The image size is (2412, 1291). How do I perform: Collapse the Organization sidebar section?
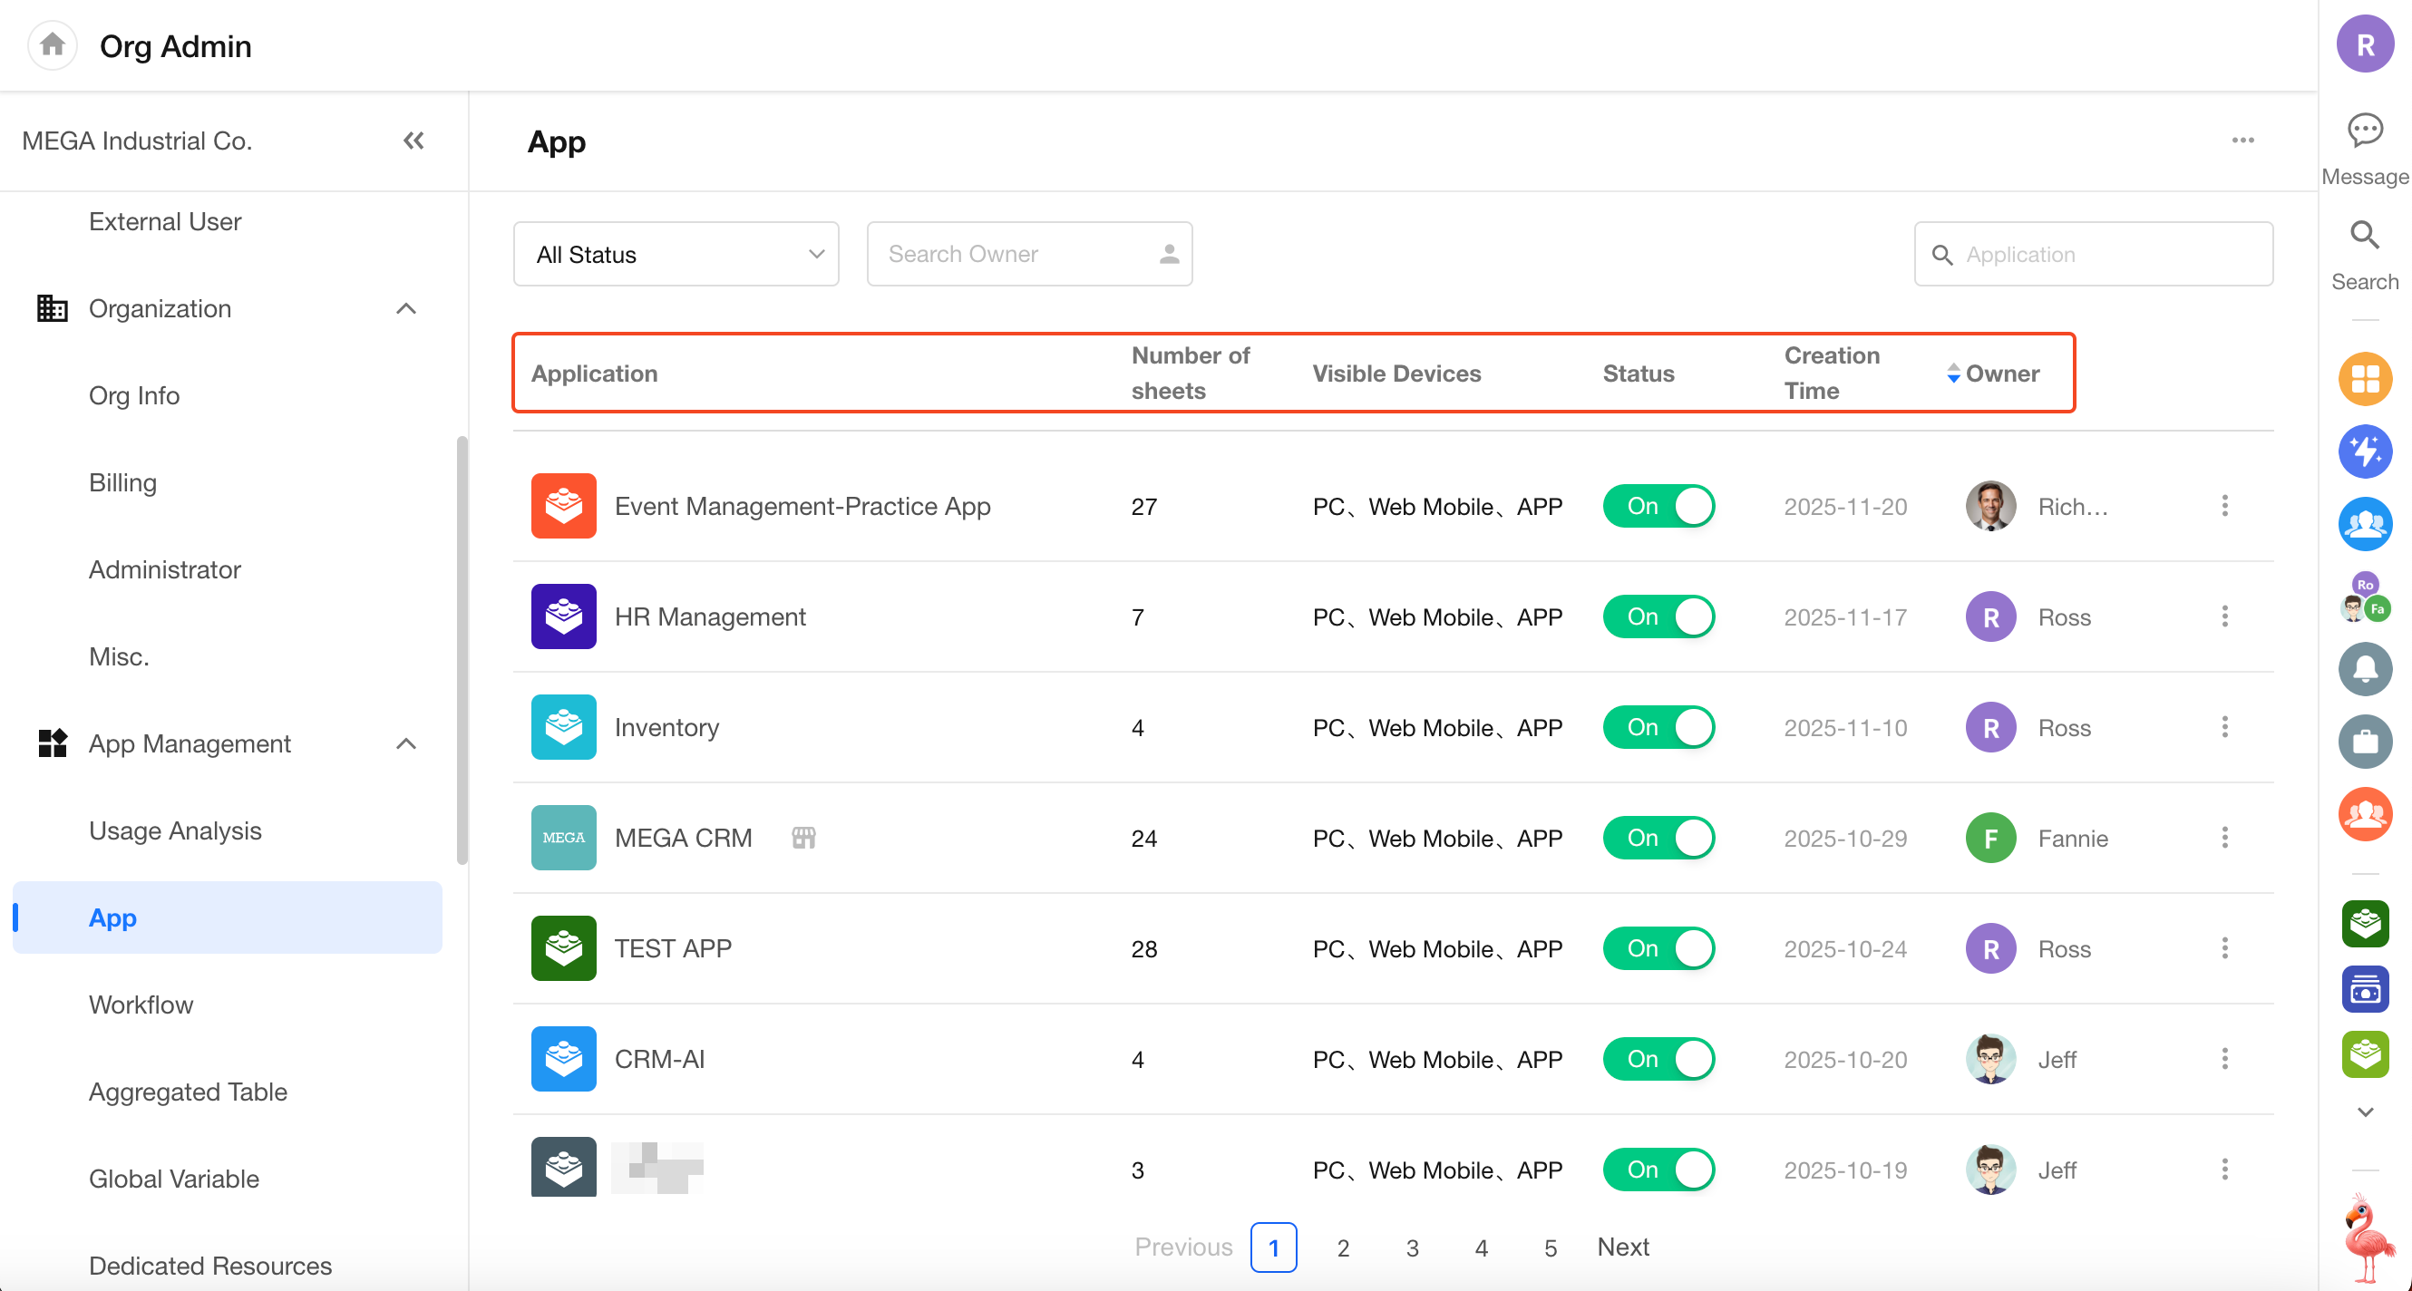click(405, 308)
